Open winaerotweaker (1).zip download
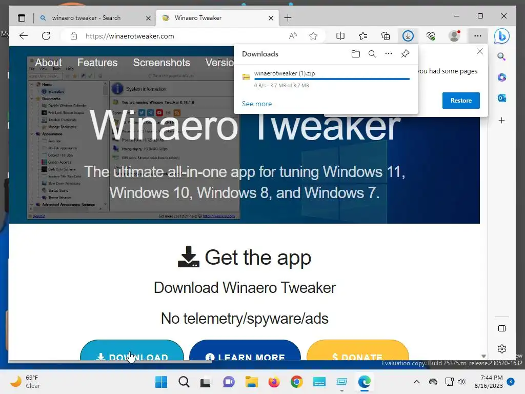 pyautogui.click(x=284, y=73)
